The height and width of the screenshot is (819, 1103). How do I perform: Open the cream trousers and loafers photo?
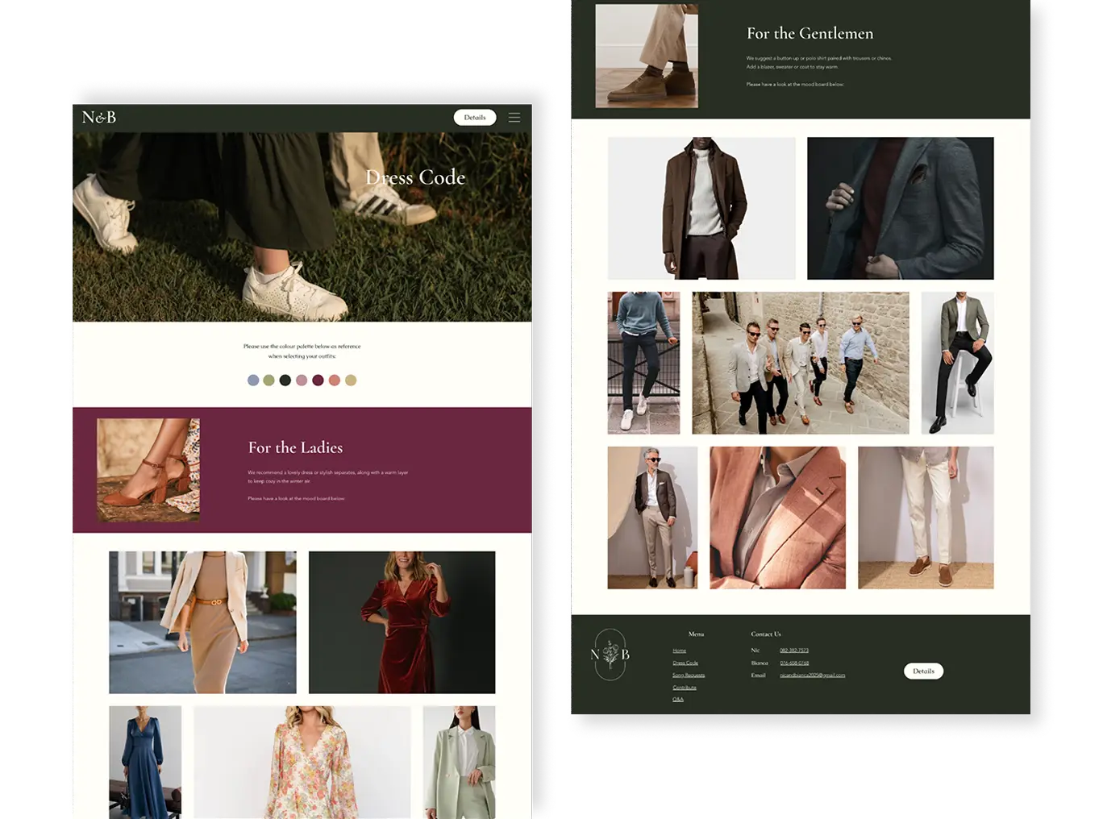click(x=926, y=518)
